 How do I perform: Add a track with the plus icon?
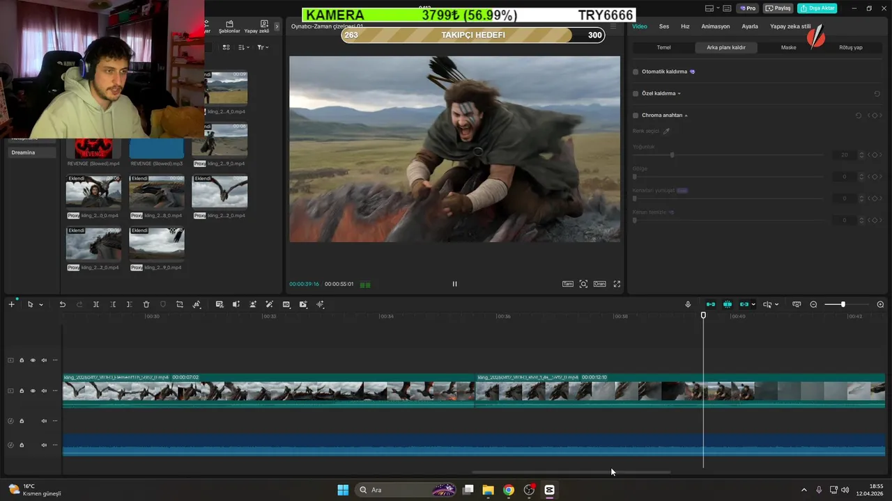(x=11, y=304)
